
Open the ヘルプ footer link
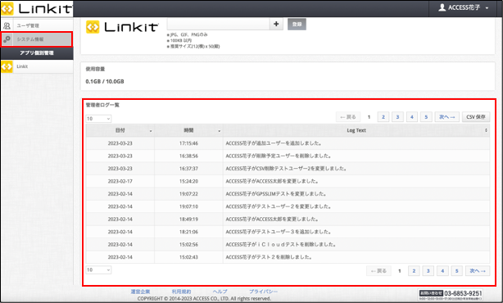[x=220, y=292]
